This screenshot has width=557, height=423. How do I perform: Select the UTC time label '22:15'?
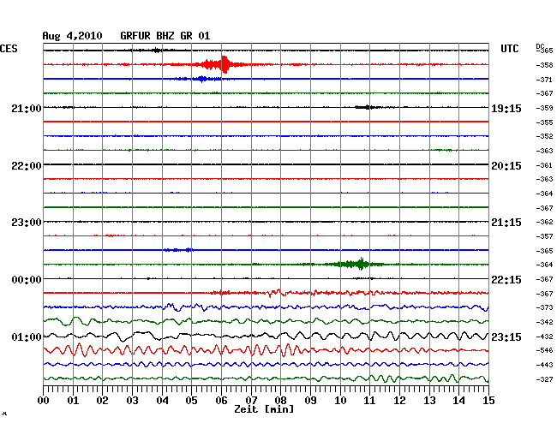click(506, 280)
